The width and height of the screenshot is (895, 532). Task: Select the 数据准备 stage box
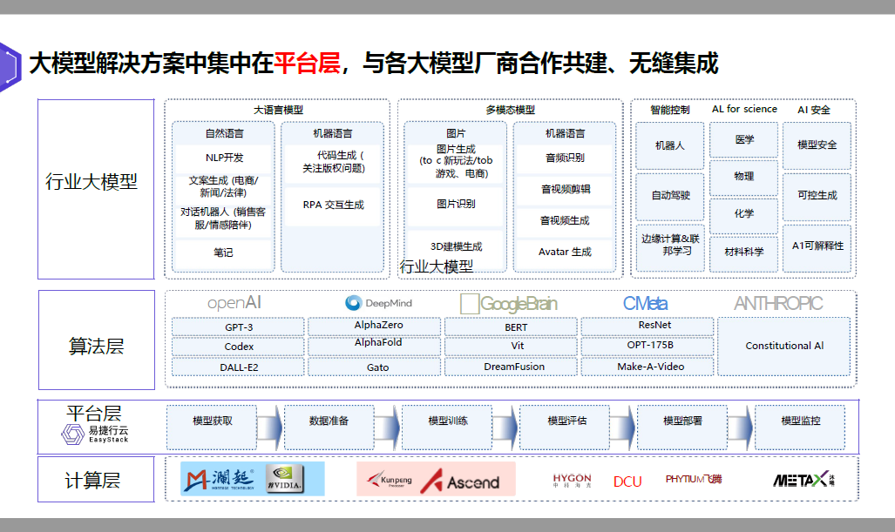click(329, 428)
